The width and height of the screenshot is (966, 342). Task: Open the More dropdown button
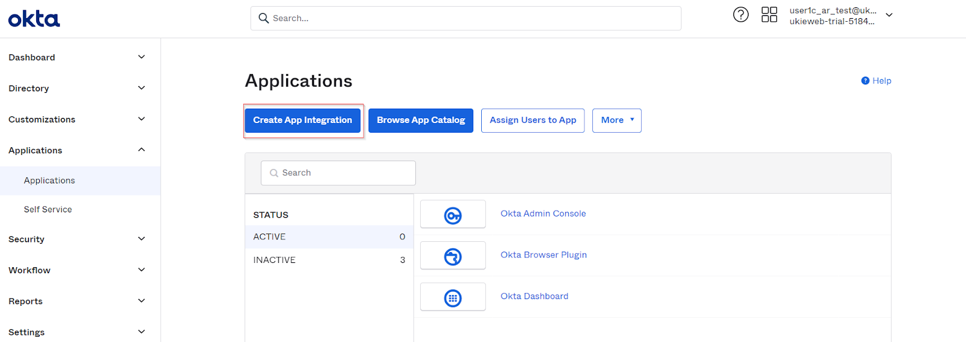616,120
